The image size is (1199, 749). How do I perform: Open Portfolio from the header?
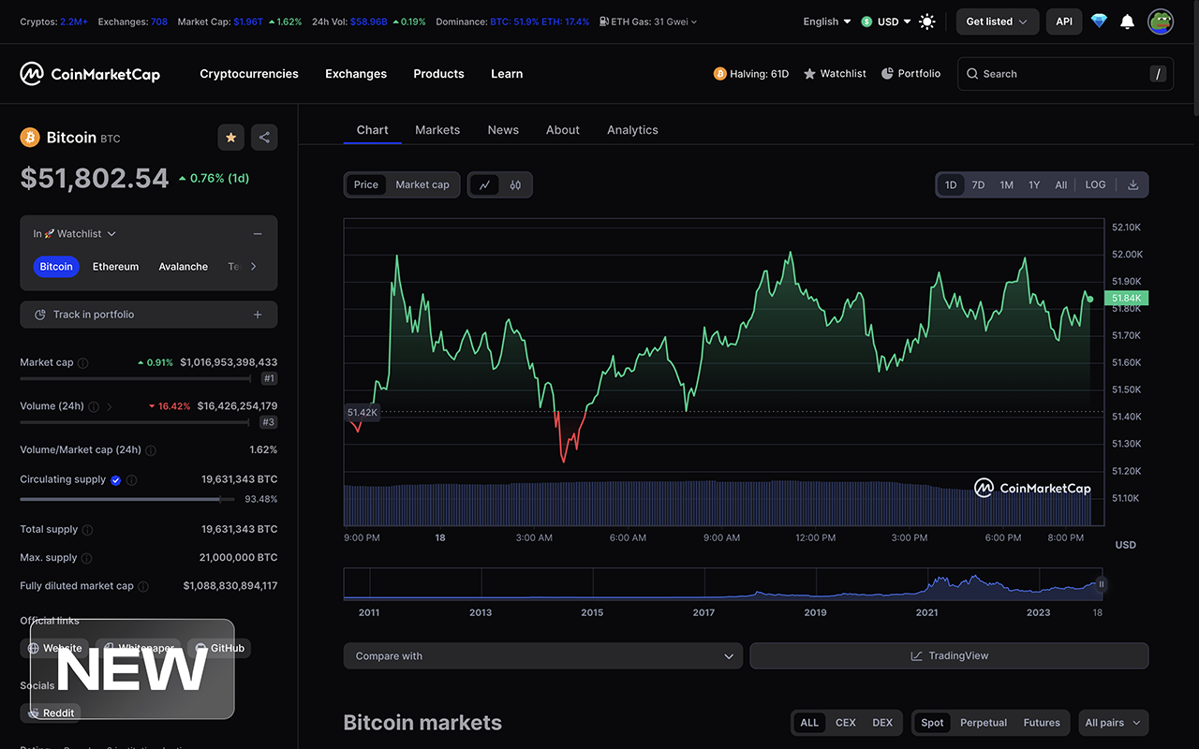(x=910, y=74)
